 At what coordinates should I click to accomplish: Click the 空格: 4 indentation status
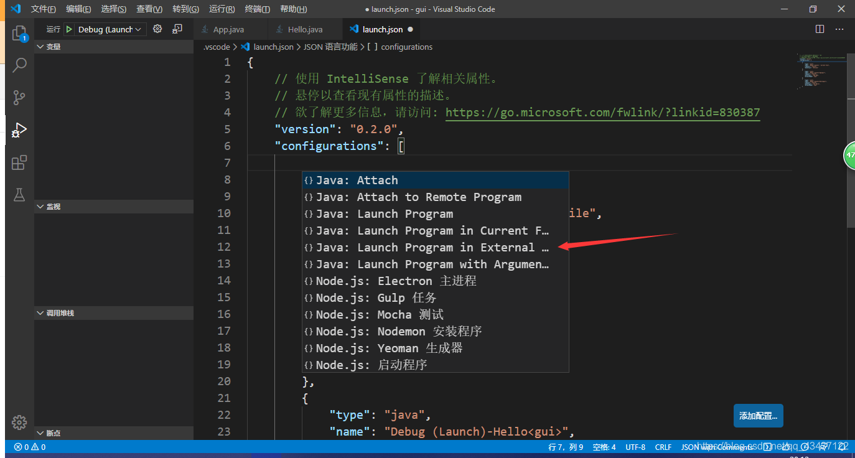[604, 447]
